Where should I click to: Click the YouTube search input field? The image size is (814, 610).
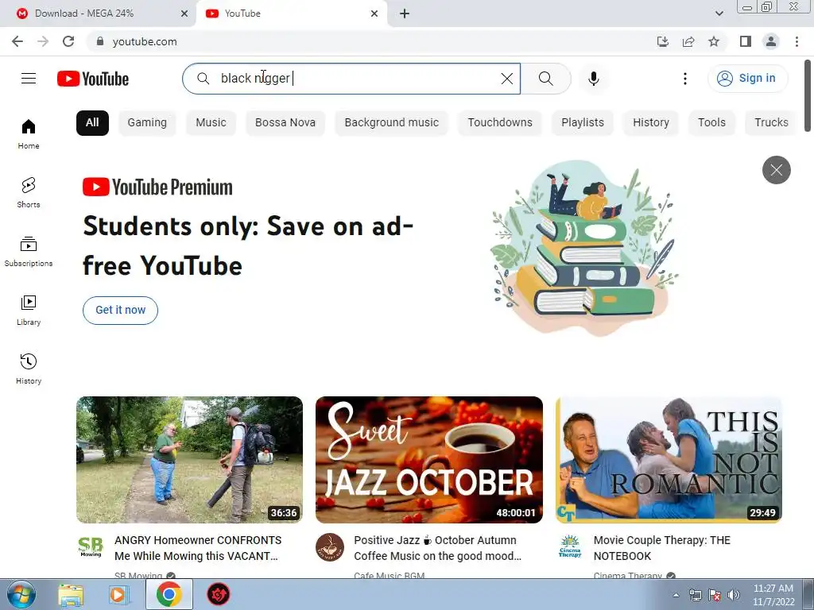tap(351, 79)
